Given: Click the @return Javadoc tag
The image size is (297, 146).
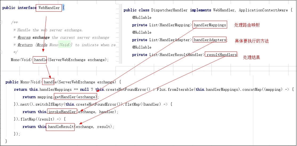Looking at the screenshot, I should [25, 45].
